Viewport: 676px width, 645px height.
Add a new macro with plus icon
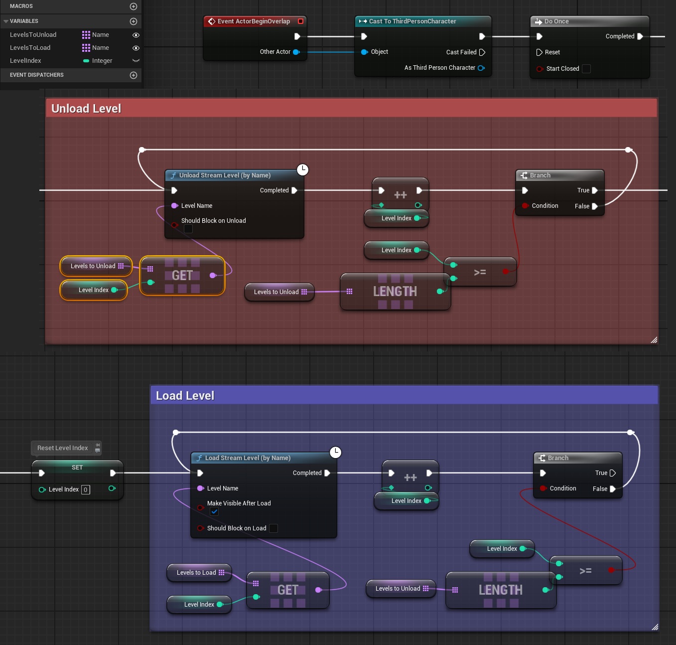tap(133, 6)
